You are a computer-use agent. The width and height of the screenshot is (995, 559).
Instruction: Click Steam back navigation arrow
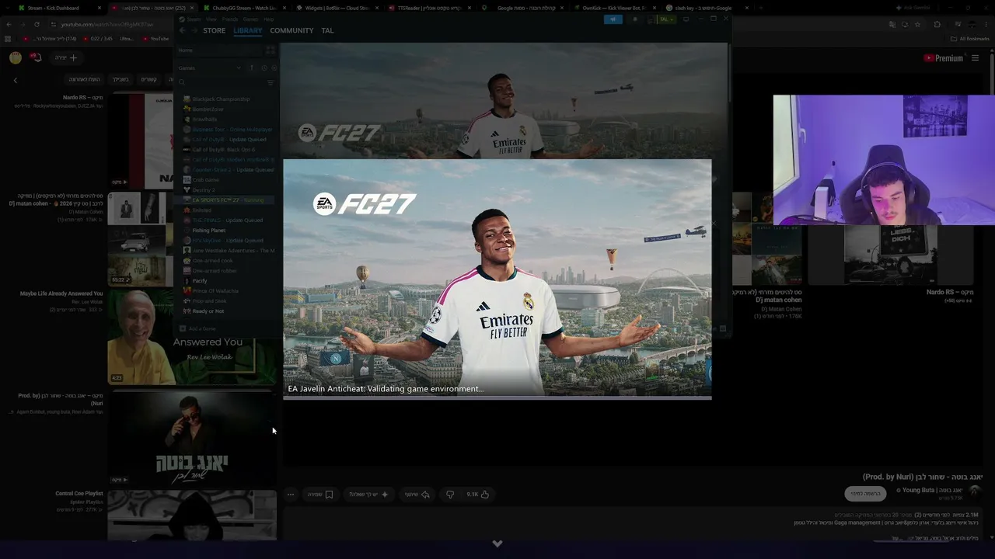pyautogui.click(x=182, y=30)
